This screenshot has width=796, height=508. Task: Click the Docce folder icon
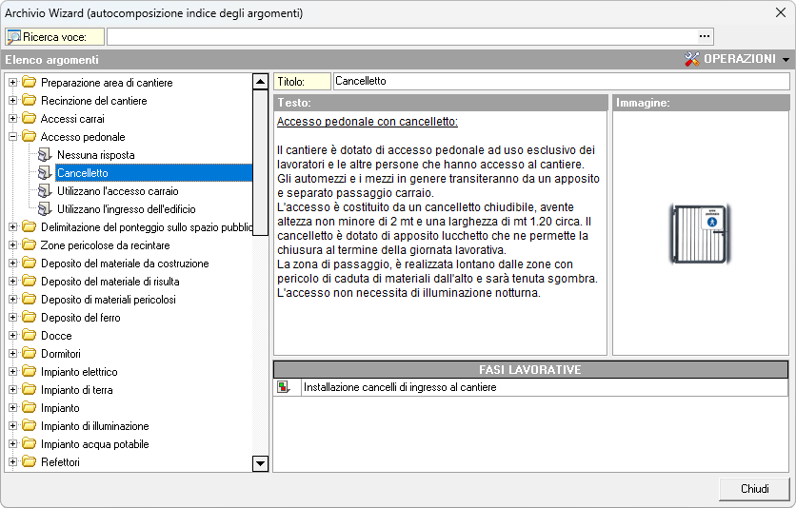point(29,336)
